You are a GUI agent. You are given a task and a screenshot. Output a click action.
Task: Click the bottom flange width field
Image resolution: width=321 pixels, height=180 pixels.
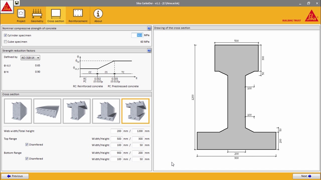tap(116, 153)
